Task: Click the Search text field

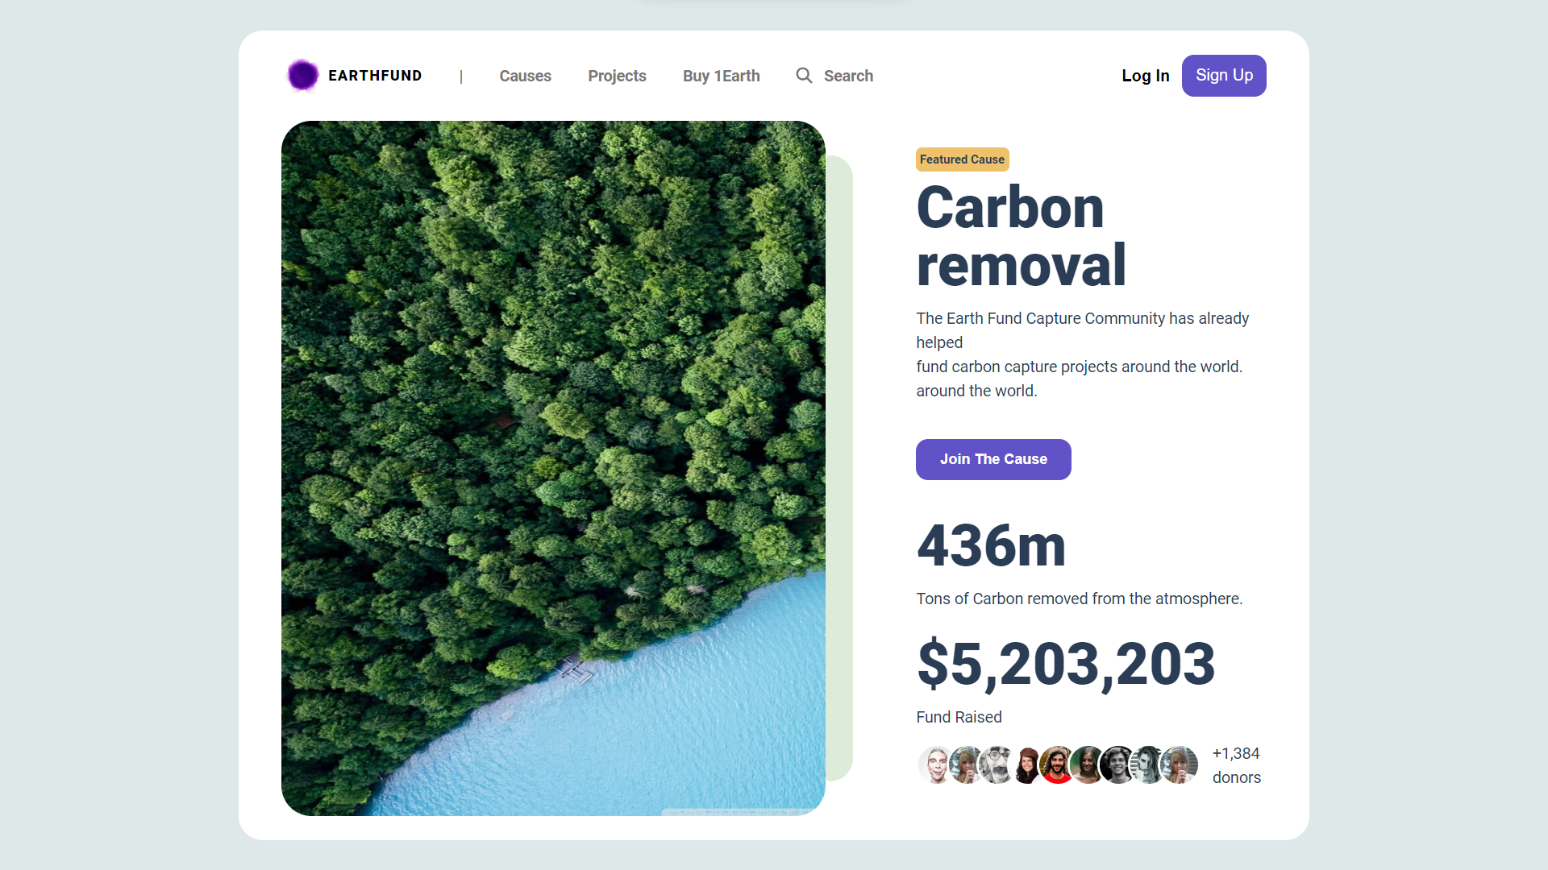Action: coord(848,76)
